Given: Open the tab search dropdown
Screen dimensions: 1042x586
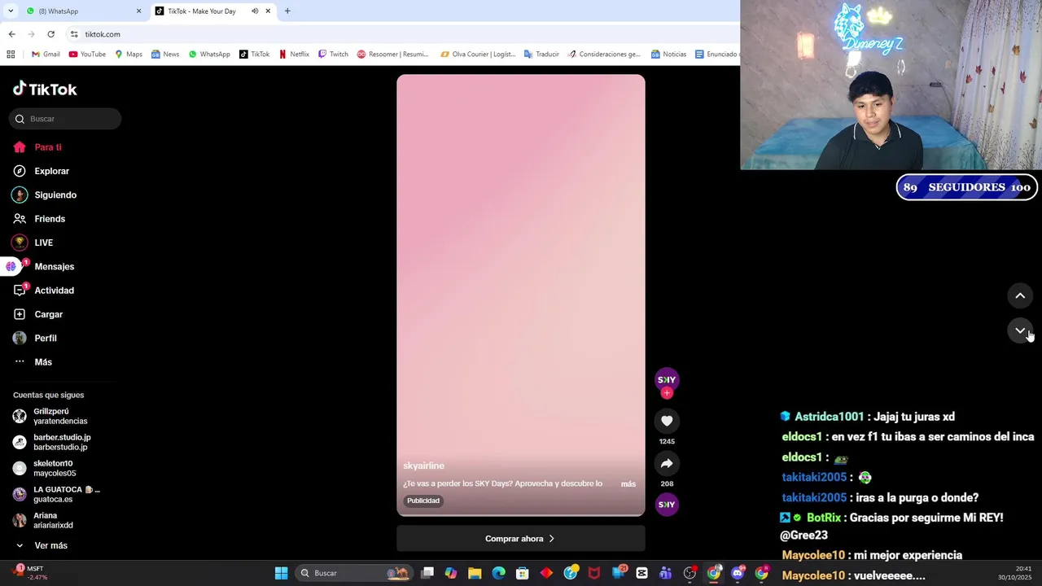Looking at the screenshot, I should pos(11,11).
